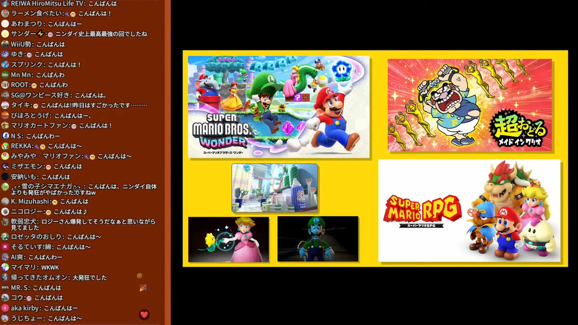Open REKKA's profile avatar
The image size is (578, 325).
[5, 146]
